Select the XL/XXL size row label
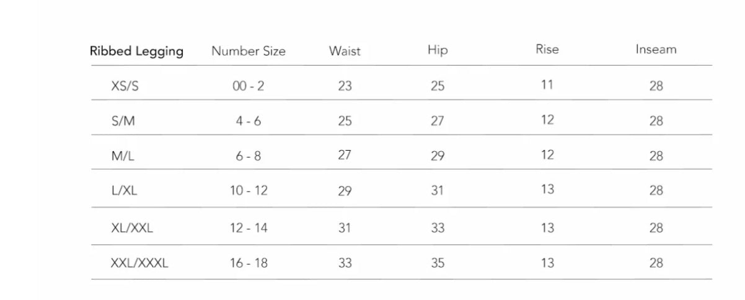Viewport: 745px width, 300px height. tap(131, 228)
